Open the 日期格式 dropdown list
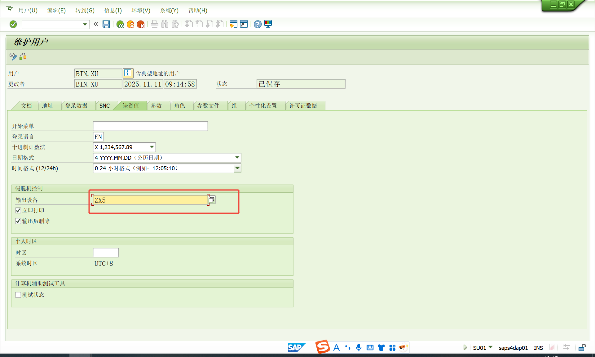The image size is (595, 357). point(237,158)
